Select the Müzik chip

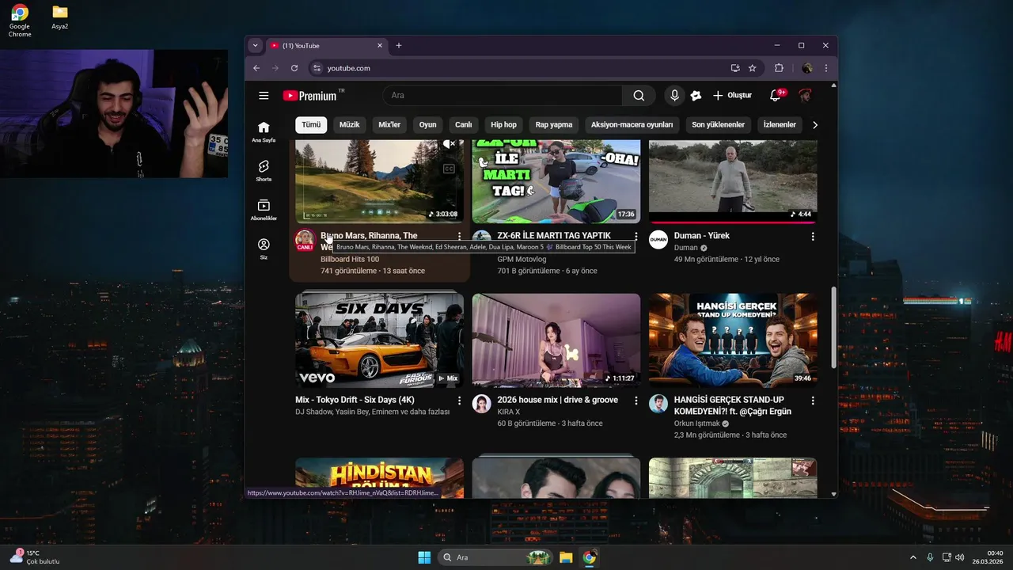[349, 125]
